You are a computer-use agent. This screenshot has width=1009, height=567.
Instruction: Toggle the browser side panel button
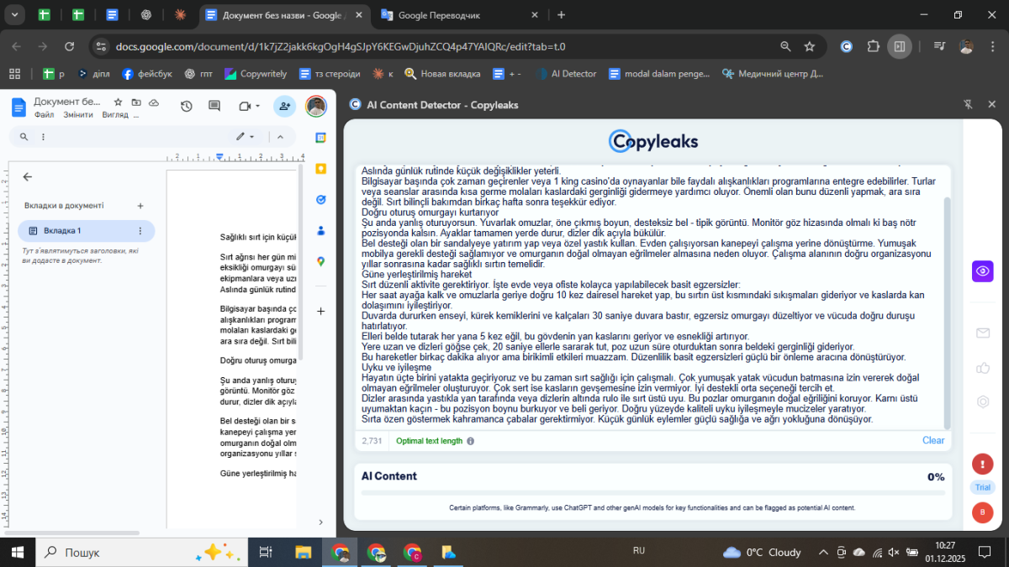coord(900,46)
